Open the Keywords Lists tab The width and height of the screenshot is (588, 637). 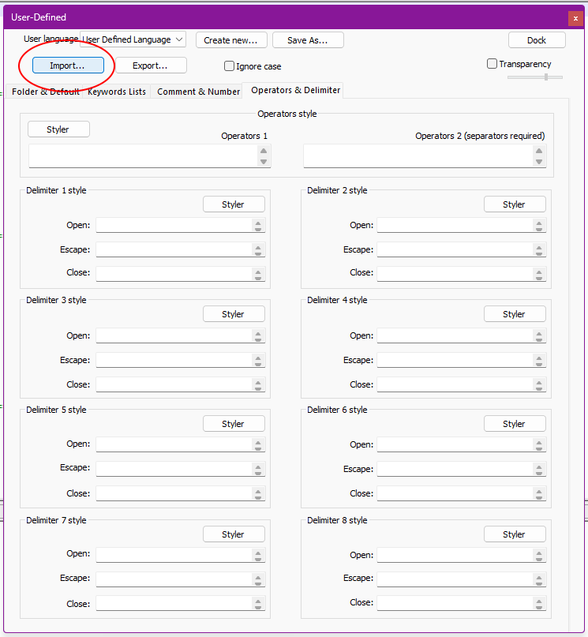(116, 91)
